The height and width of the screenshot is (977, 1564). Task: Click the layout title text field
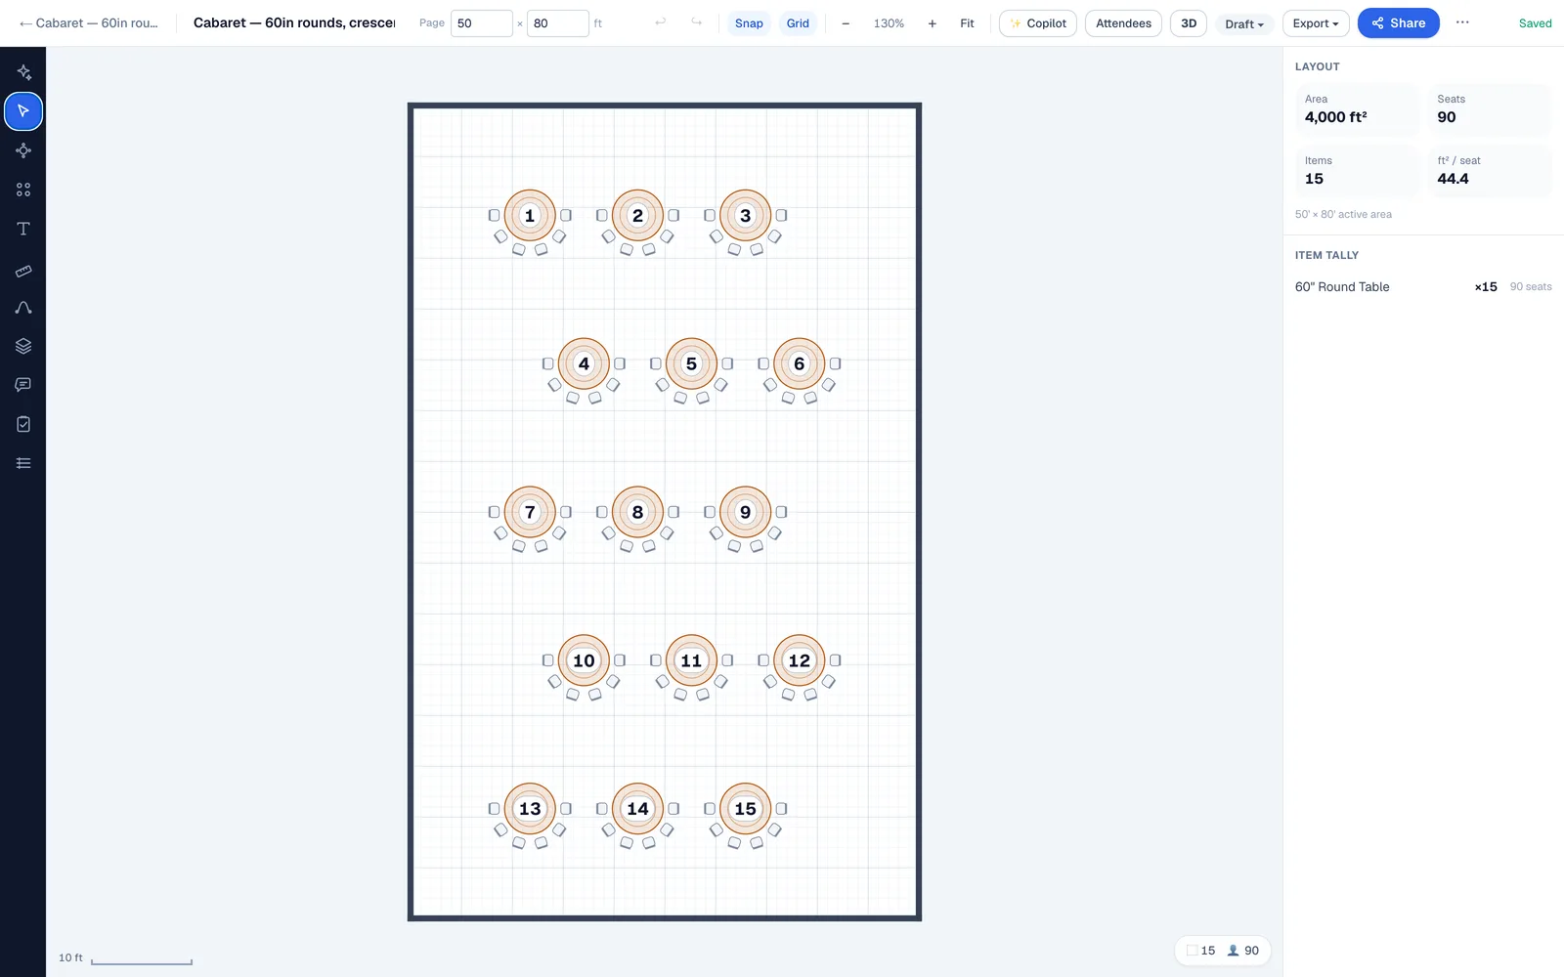[x=294, y=22]
